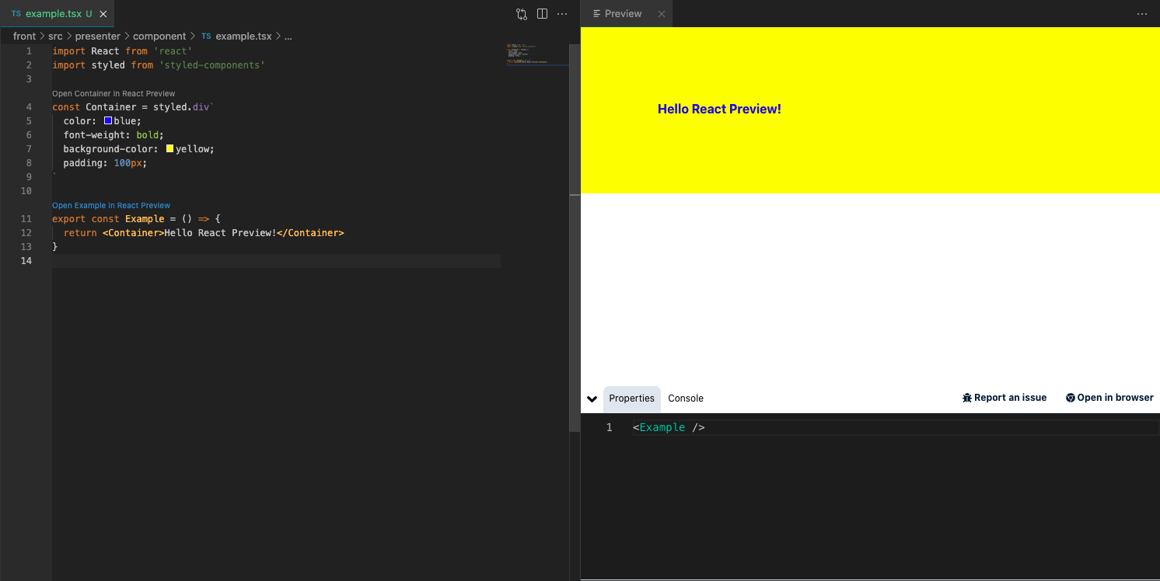Click the code minimap overview

[536, 56]
